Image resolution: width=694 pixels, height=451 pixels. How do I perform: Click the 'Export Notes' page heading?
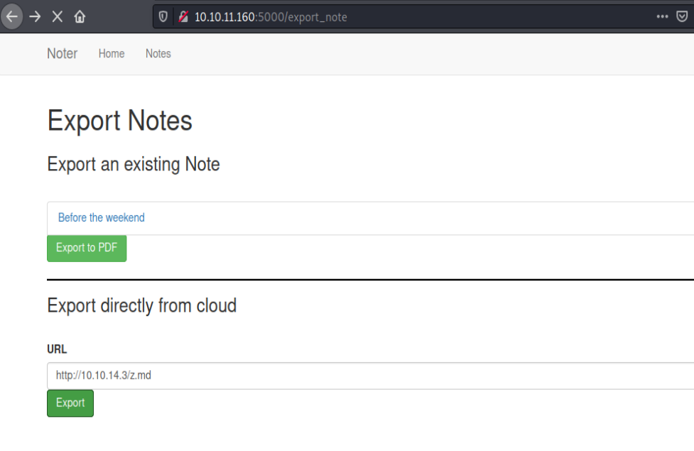[120, 121]
